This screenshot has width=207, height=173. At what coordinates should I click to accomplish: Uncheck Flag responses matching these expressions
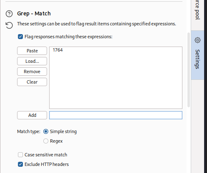[20, 37]
